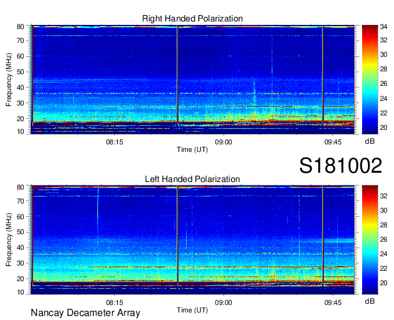Click the 80 MHz tick of Right Handed plot

tap(20, 27)
